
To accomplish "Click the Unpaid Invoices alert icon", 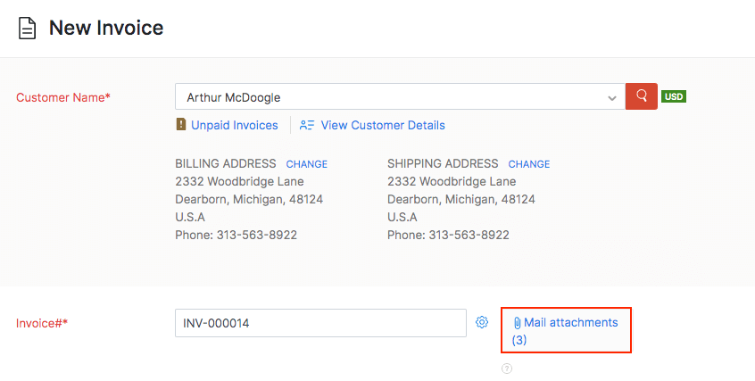I will pos(181,125).
